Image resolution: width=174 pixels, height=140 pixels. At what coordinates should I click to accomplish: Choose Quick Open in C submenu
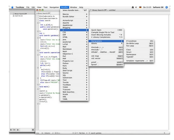click(106, 30)
